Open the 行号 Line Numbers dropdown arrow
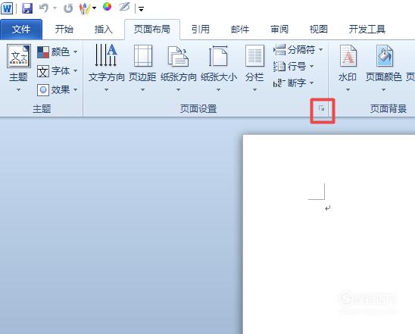The width and height of the screenshot is (415, 334). click(311, 66)
